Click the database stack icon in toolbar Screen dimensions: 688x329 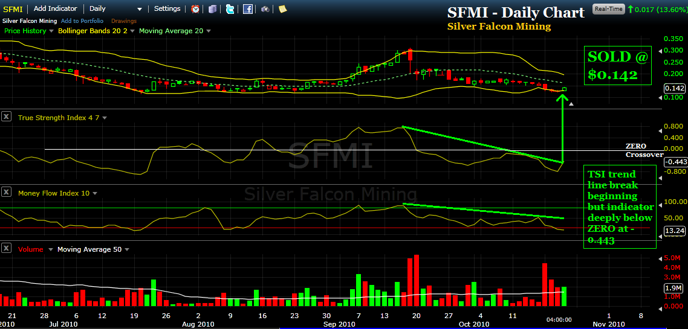point(213,9)
